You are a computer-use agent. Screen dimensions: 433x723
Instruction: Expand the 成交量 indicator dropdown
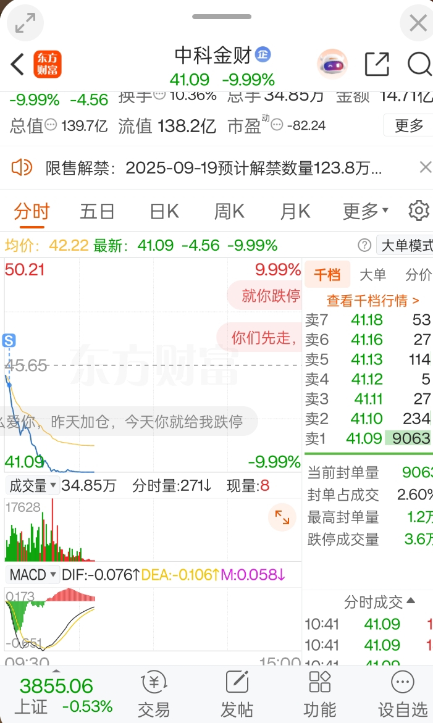coord(33,485)
